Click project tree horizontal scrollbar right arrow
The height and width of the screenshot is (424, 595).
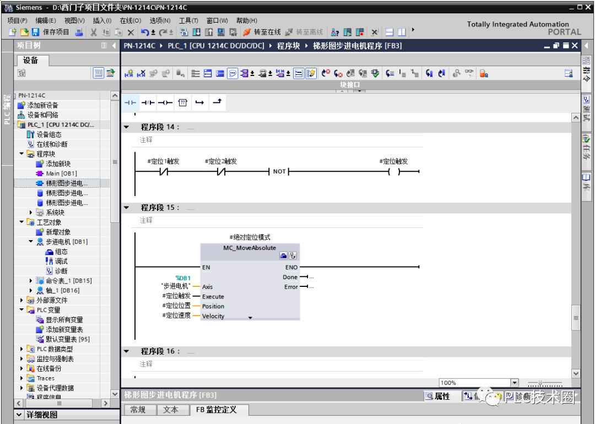pyautogui.click(x=106, y=403)
